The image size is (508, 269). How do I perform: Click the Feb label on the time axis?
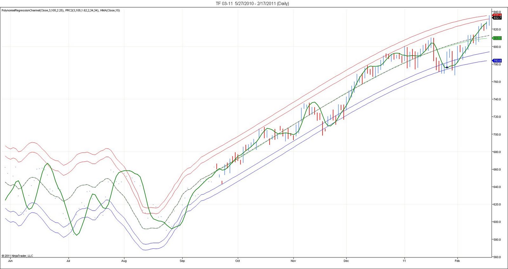point(457,261)
